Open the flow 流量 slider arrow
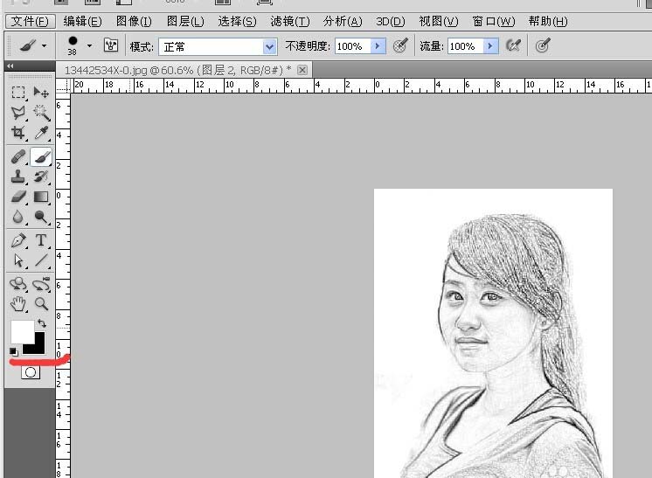This screenshot has height=478, width=652. pos(490,46)
